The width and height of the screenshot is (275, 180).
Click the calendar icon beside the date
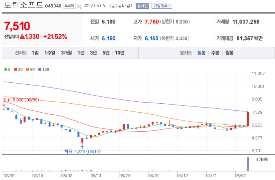pyautogui.click(x=80, y=6)
